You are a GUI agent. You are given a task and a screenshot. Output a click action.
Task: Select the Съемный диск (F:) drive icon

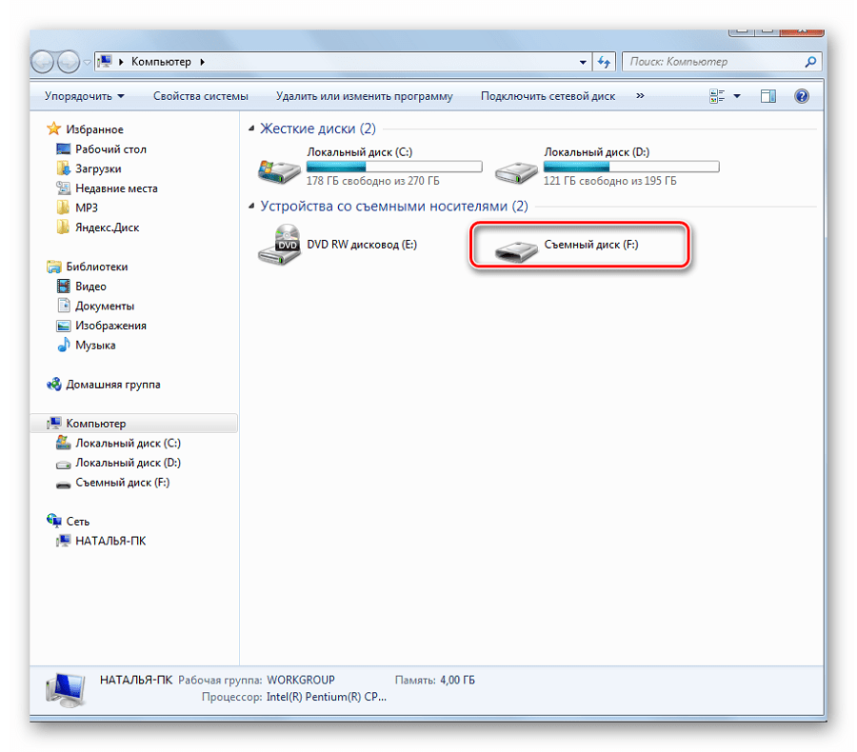tap(516, 251)
